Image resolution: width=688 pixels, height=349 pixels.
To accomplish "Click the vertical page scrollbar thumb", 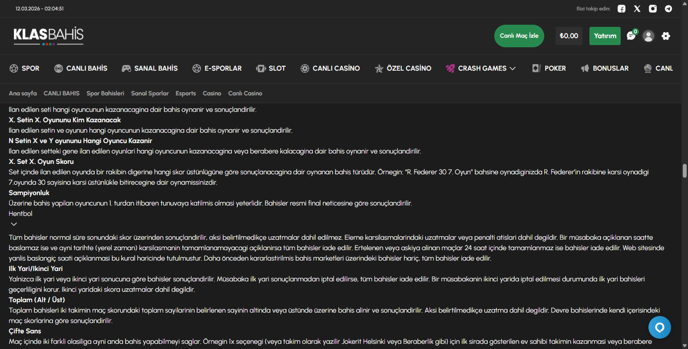I will (685, 171).
